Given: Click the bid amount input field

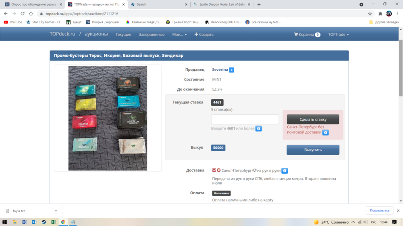Looking at the screenshot, I should point(245,119).
